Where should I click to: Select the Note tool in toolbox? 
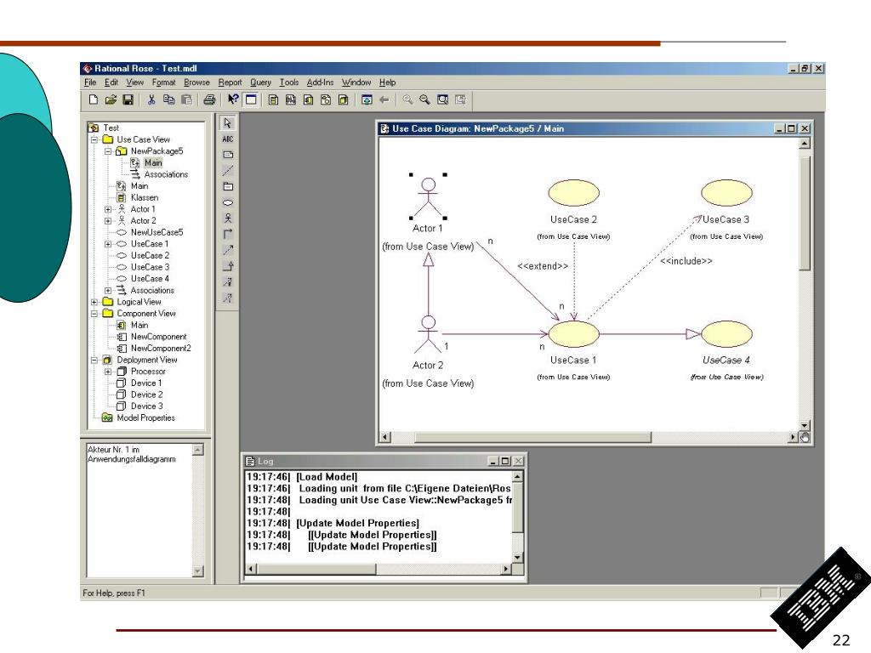pos(228,155)
